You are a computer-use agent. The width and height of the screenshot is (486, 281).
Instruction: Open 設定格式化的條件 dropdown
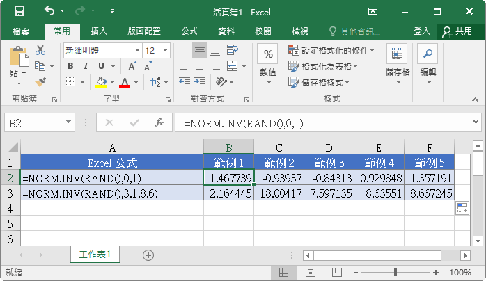(x=331, y=51)
